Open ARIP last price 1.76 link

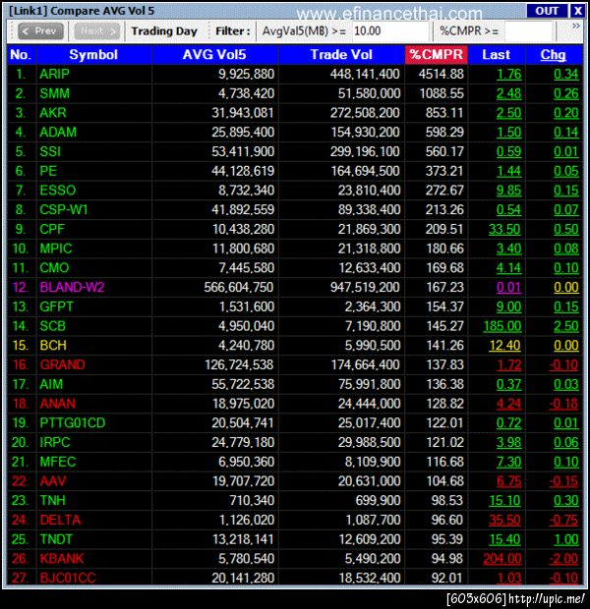(508, 75)
